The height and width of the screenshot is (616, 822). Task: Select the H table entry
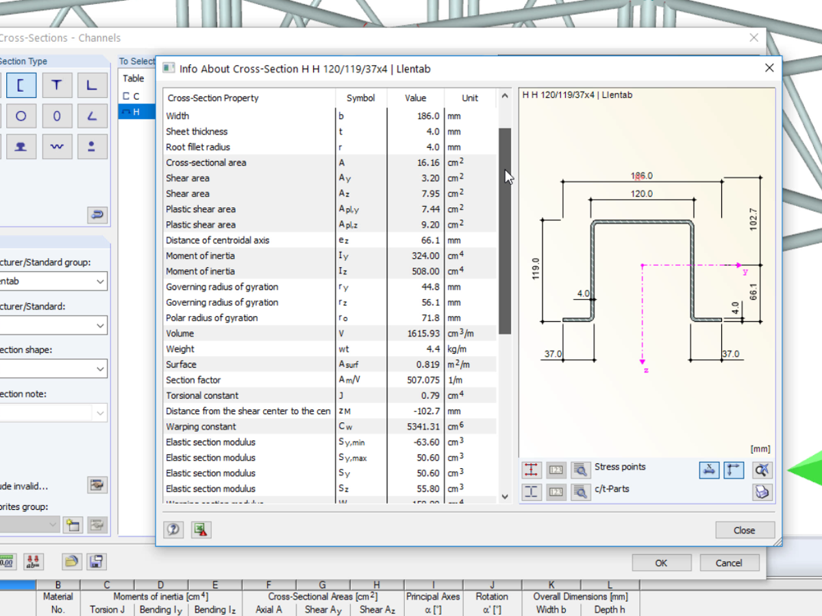[136, 112]
